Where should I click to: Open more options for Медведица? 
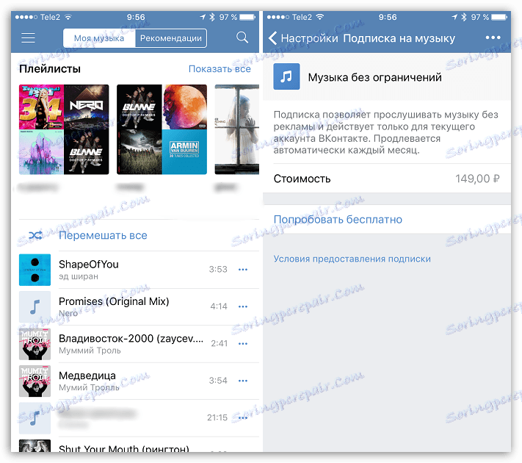[x=243, y=381]
